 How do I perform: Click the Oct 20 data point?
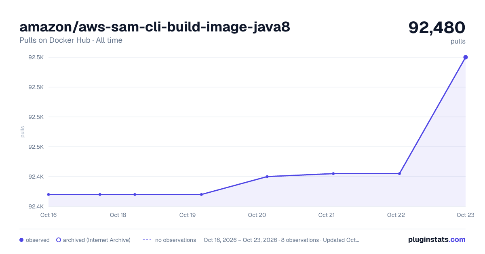pyautogui.click(x=267, y=177)
